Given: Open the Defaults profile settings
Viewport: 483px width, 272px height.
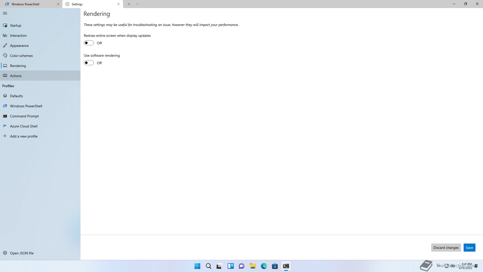Looking at the screenshot, I should tap(16, 96).
